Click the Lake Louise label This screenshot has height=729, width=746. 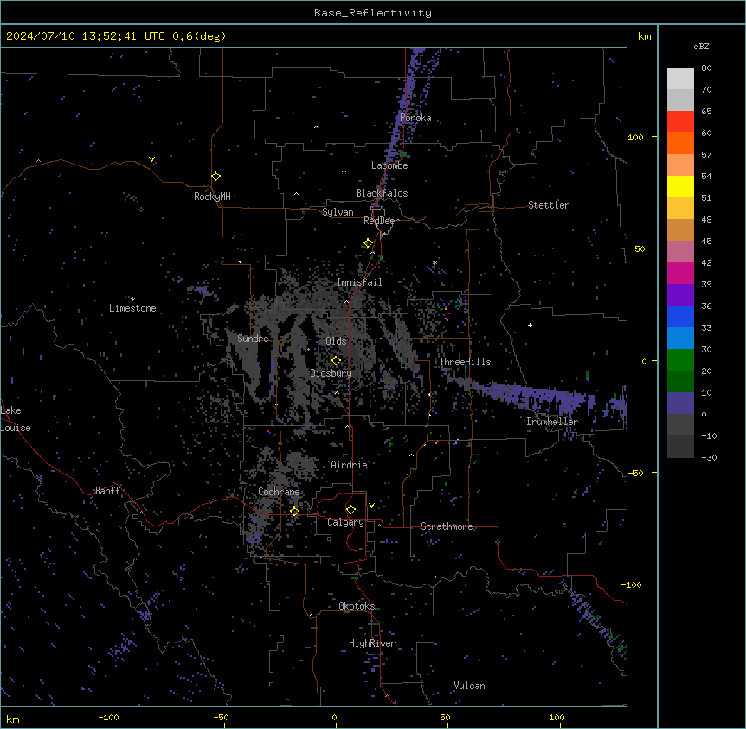pyautogui.click(x=16, y=419)
